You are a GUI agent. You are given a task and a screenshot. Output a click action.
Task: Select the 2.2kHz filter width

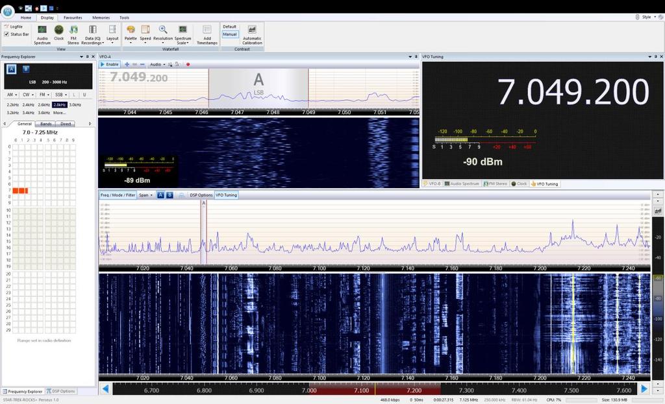click(13, 104)
